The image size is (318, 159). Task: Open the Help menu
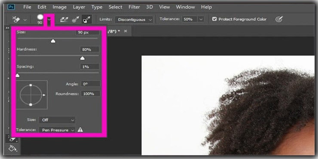click(206, 7)
